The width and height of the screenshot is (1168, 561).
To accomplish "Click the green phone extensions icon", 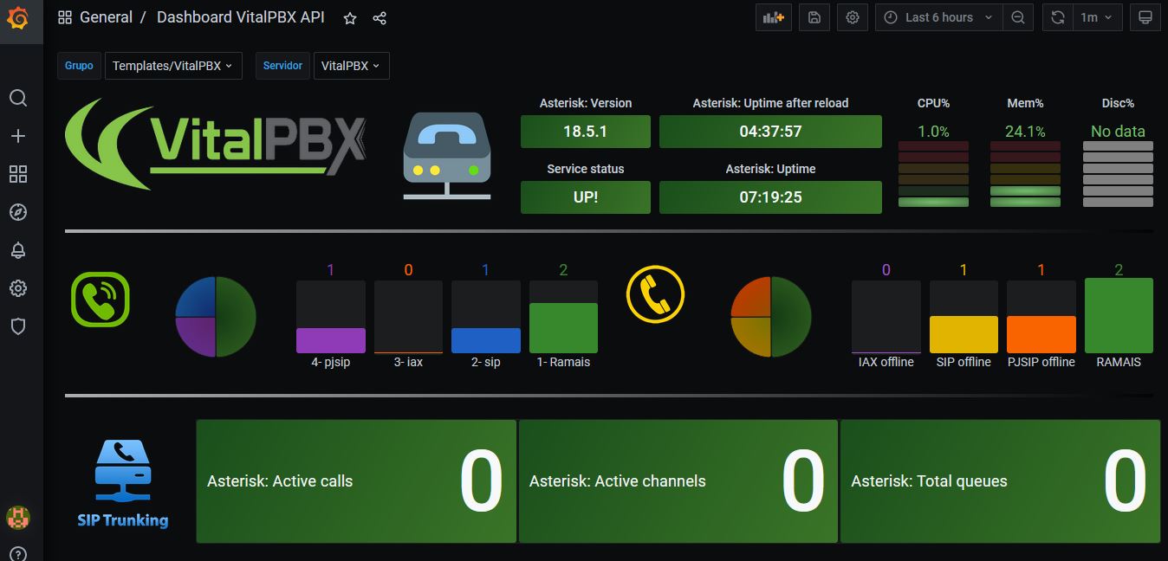I will 101,300.
